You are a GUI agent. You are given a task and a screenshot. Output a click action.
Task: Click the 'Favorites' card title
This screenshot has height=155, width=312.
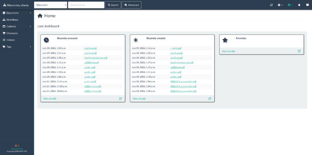click(x=241, y=38)
